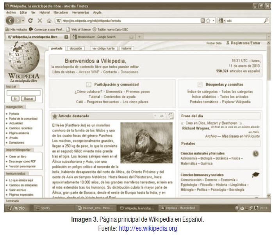Click the browser back arrow button

tap(11, 21)
